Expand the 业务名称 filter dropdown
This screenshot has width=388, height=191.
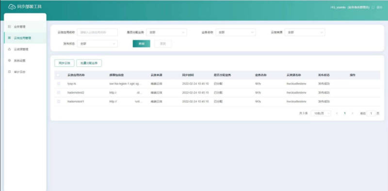236,32
